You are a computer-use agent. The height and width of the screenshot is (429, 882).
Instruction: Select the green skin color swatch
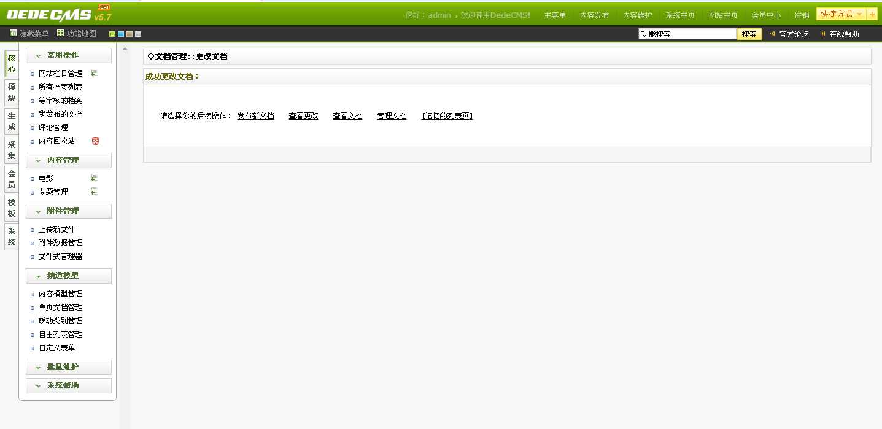click(x=112, y=34)
